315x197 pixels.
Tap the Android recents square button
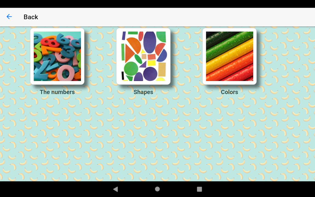point(199,189)
